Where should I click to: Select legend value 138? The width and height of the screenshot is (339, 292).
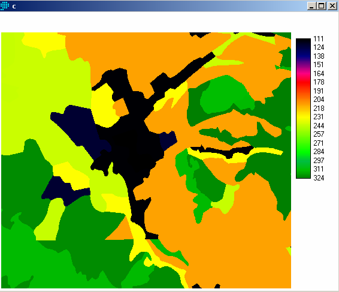(319, 56)
